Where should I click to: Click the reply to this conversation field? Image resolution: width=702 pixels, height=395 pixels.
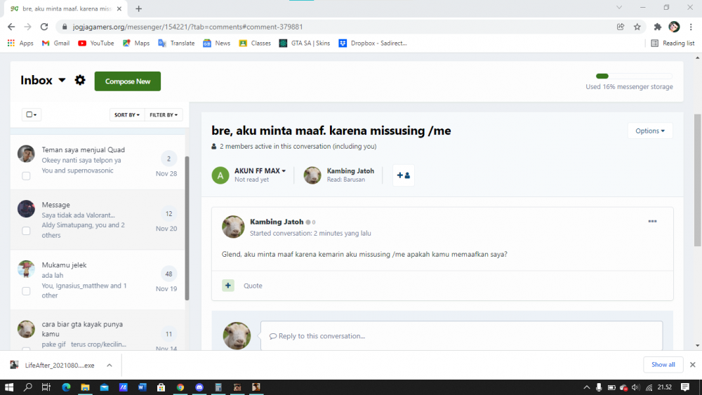pos(462,336)
